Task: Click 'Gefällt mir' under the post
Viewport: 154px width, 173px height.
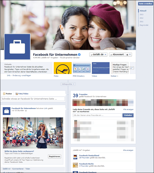Action: tap(7, 169)
